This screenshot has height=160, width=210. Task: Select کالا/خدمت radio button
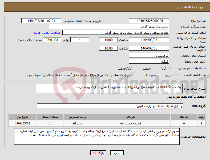pyautogui.click(x=136, y=68)
